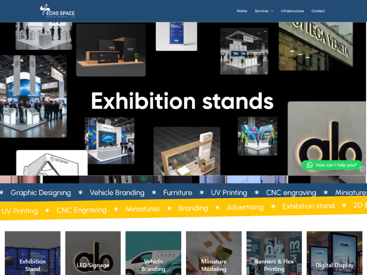Click the small widget icon beside WhatsApp button
This screenshot has width=367, height=275.
tap(362, 169)
